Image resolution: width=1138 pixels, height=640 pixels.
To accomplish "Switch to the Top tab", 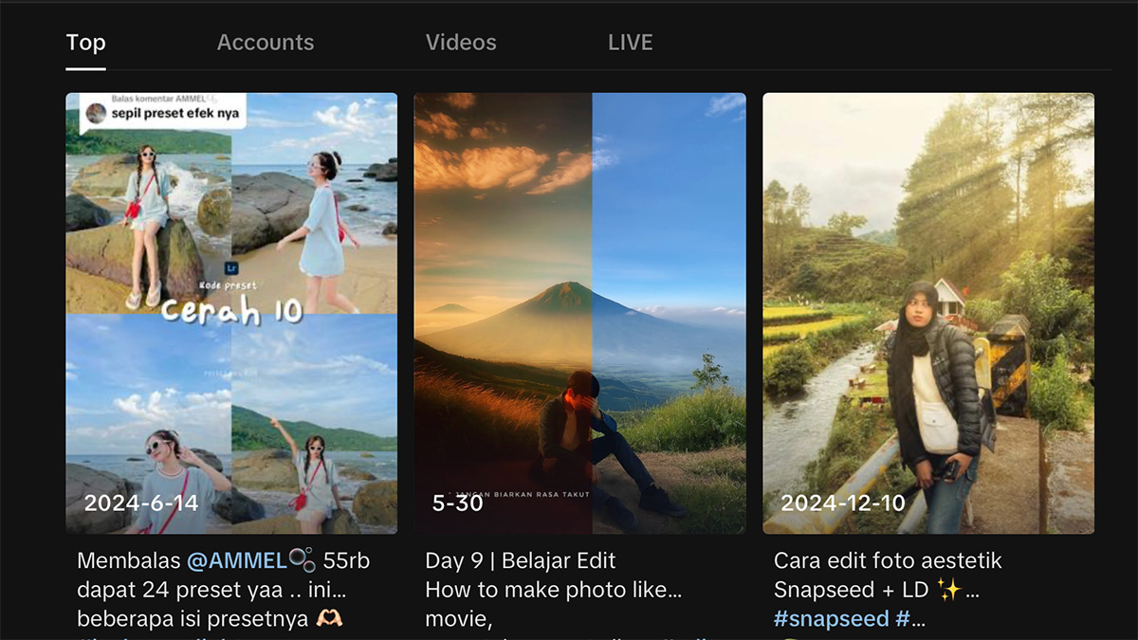I will coord(85,43).
